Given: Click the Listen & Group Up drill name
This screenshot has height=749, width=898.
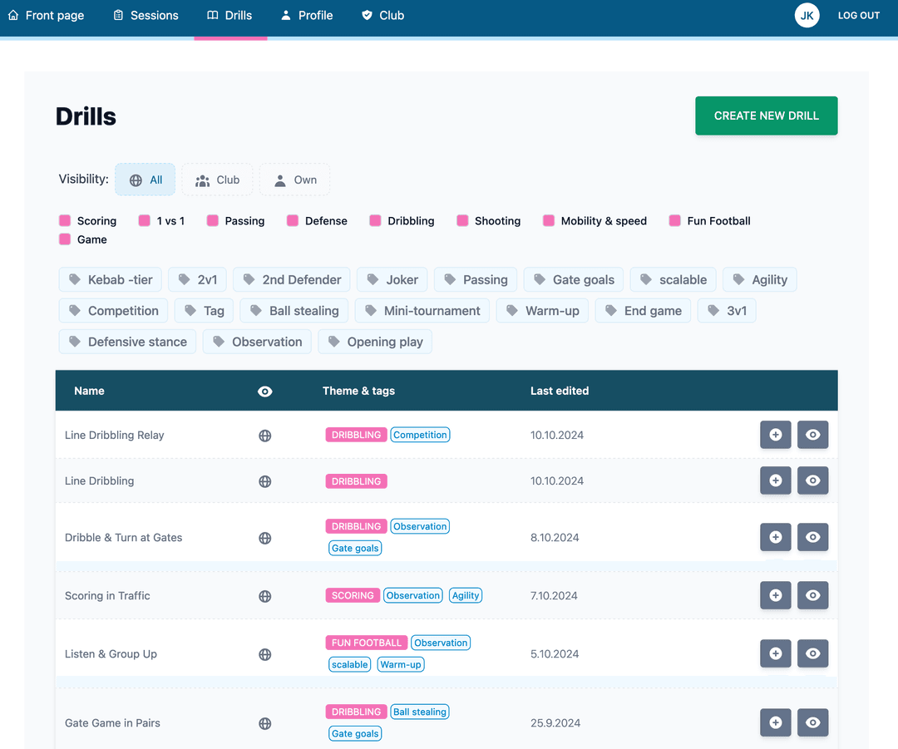Looking at the screenshot, I should pos(111,653).
